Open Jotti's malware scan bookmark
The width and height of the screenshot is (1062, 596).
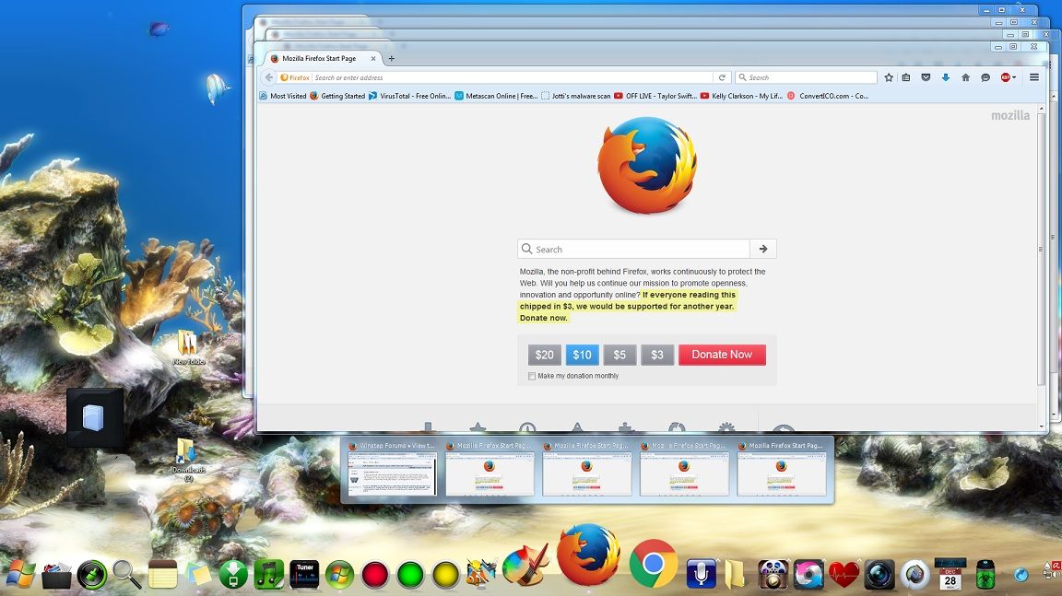(x=575, y=96)
